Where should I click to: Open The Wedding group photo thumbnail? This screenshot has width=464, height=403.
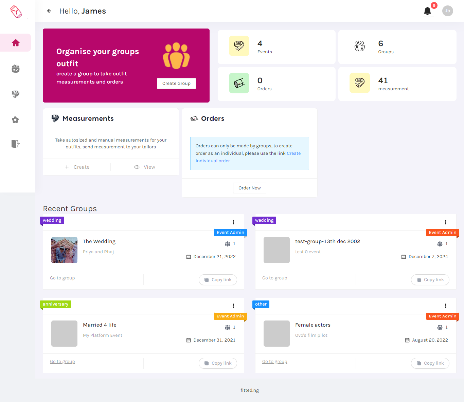click(x=64, y=250)
